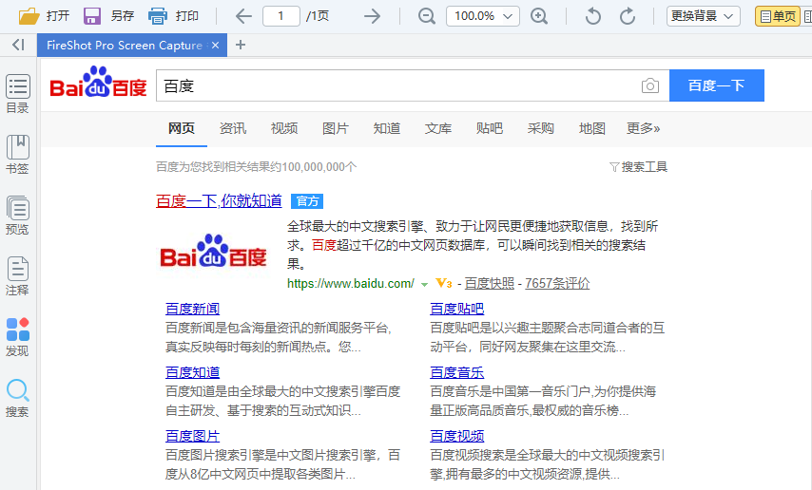Close the FireShot Pro Screen Capture tab

216,46
